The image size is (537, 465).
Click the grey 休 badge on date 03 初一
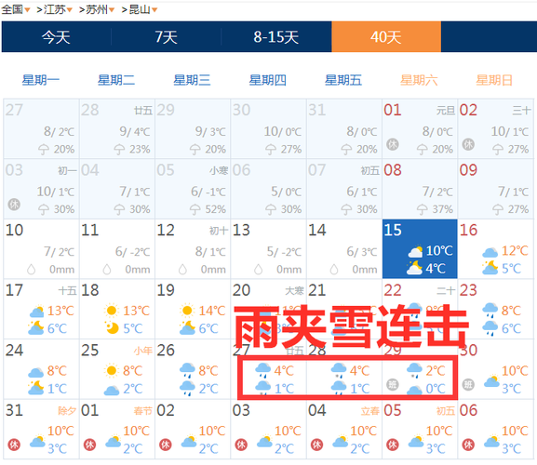[14, 205]
